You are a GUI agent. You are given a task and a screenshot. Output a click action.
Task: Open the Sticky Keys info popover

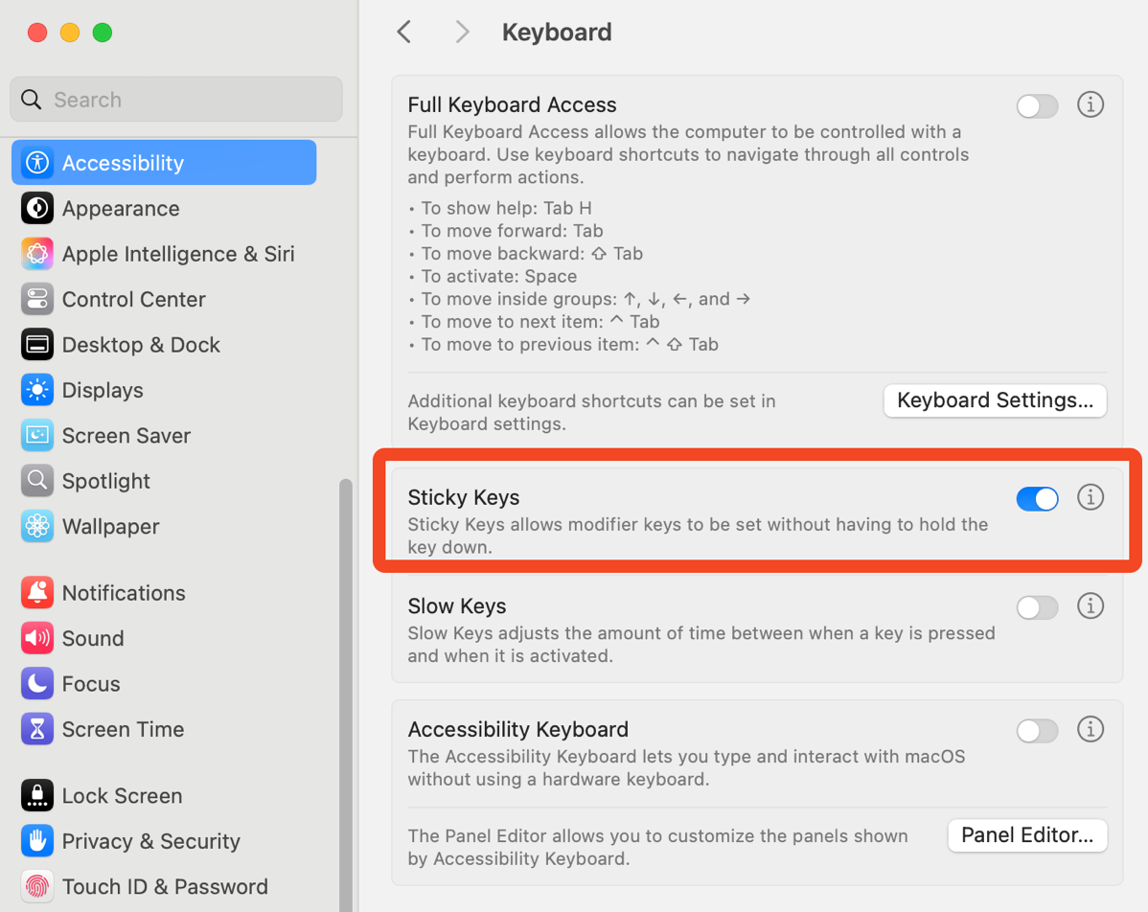(x=1091, y=497)
